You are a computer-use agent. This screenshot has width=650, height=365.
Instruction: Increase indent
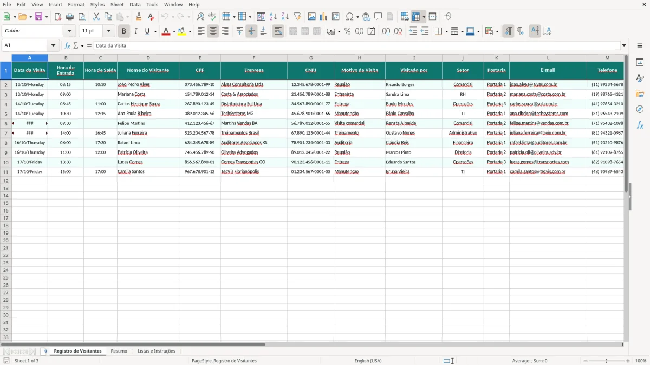coord(413,31)
